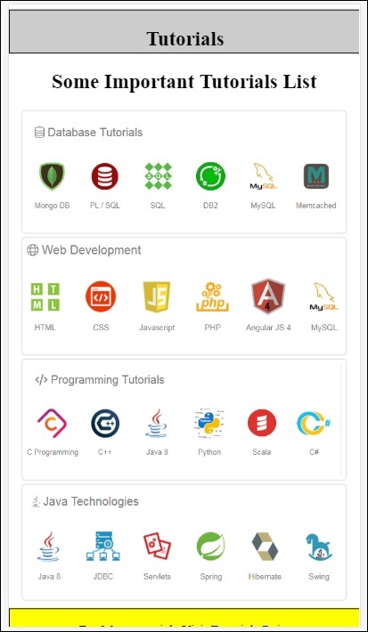The image size is (368, 632).
Task: Click the Tutorials header bar
Action: 184,31
